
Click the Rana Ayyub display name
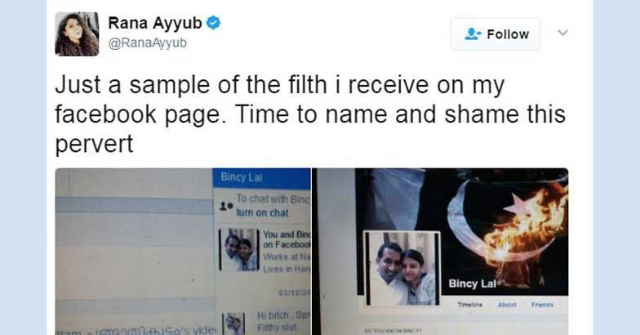click(x=155, y=23)
